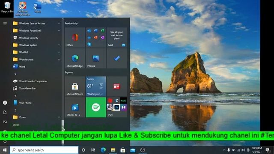Open the OBS-style round app on taskbar
The width and height of the screenshot is (274, 154).
(143, 150)
